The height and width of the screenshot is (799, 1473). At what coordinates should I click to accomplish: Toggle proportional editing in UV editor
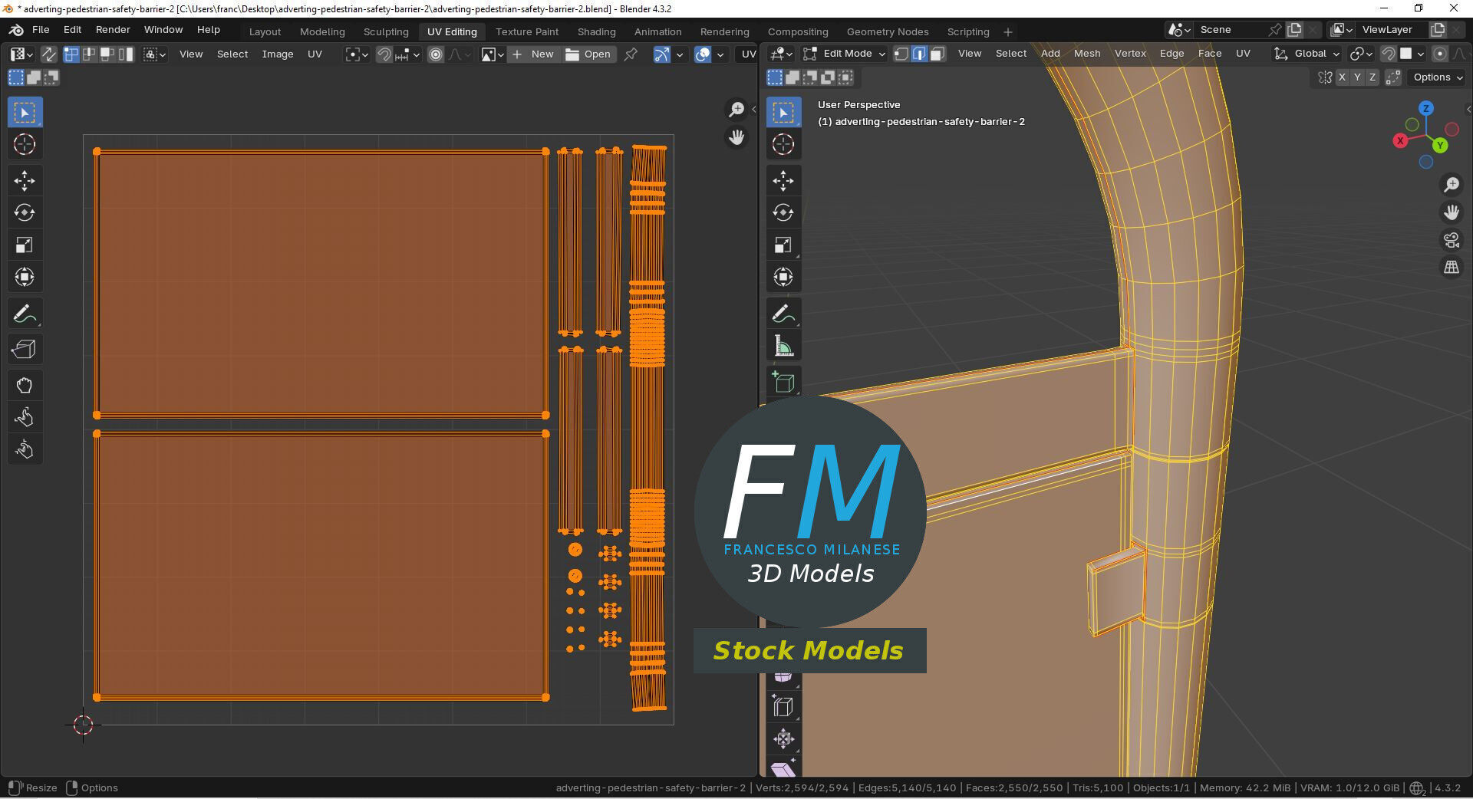click(x=436, y=54)
